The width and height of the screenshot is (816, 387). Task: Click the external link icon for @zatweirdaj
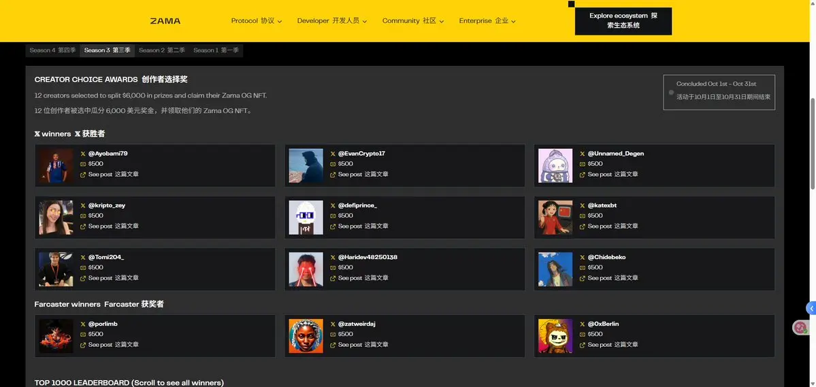[333, 345]
